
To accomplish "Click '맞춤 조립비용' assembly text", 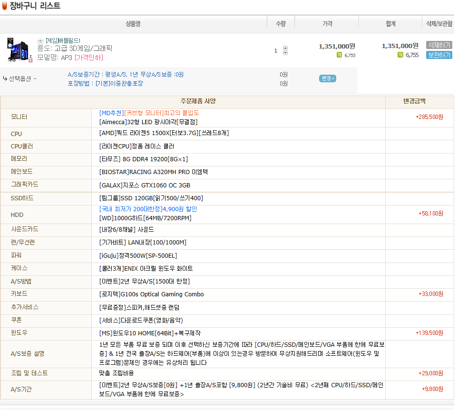I will tap(117, 373).
